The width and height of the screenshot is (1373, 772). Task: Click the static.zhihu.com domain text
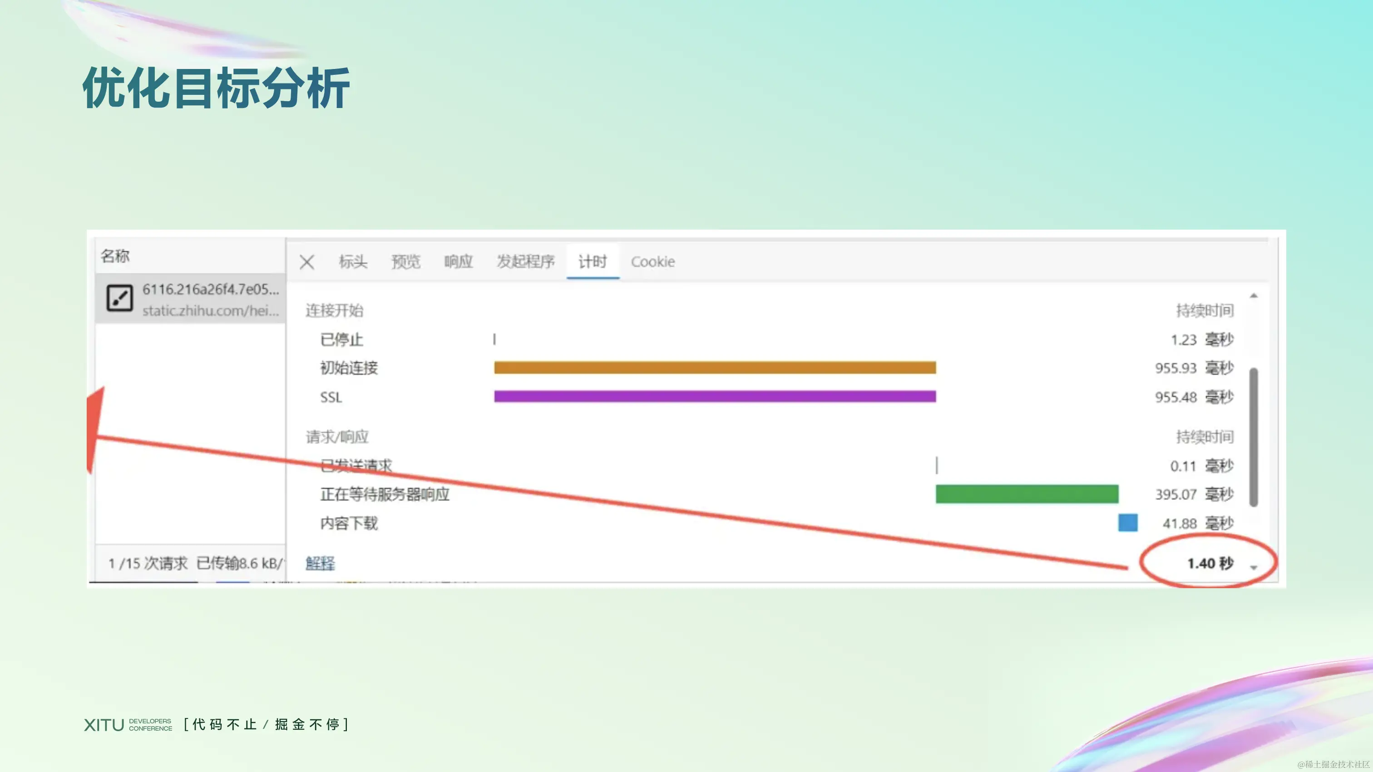point(211,310)
